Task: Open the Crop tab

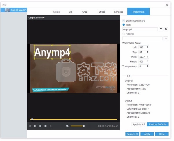Action: [85, 12]
